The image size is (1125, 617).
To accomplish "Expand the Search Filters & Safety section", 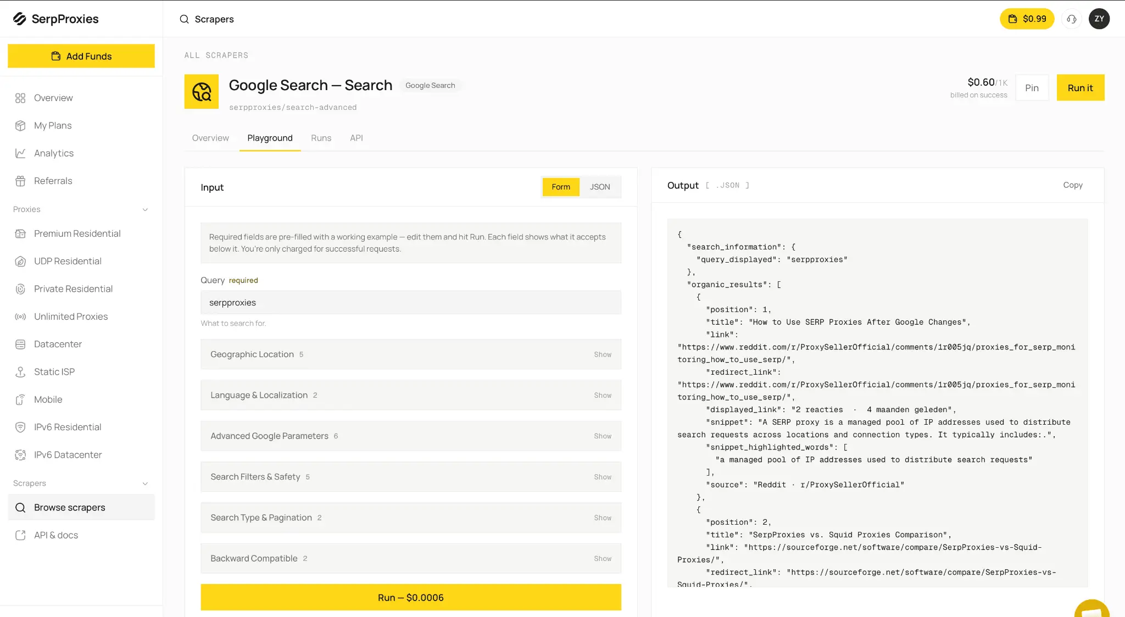I will click(411, 477).
